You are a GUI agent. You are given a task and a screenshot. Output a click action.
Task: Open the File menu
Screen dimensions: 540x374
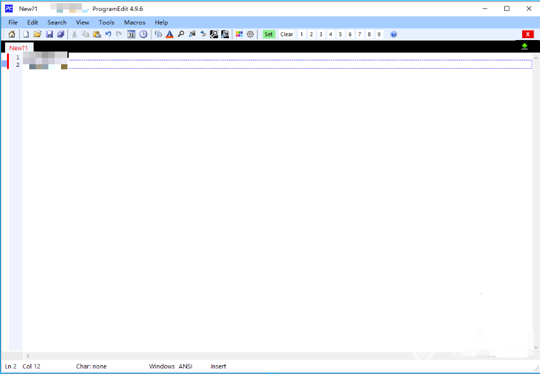tap(13, 22)
